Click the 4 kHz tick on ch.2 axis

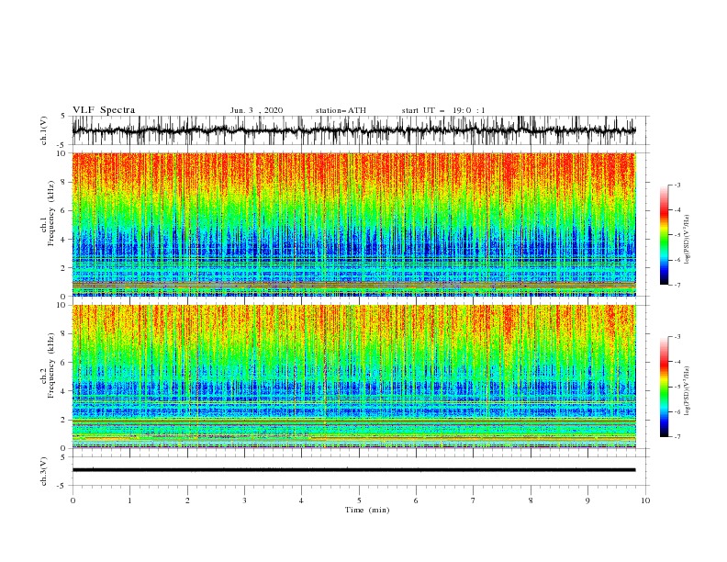pos(63,391)
